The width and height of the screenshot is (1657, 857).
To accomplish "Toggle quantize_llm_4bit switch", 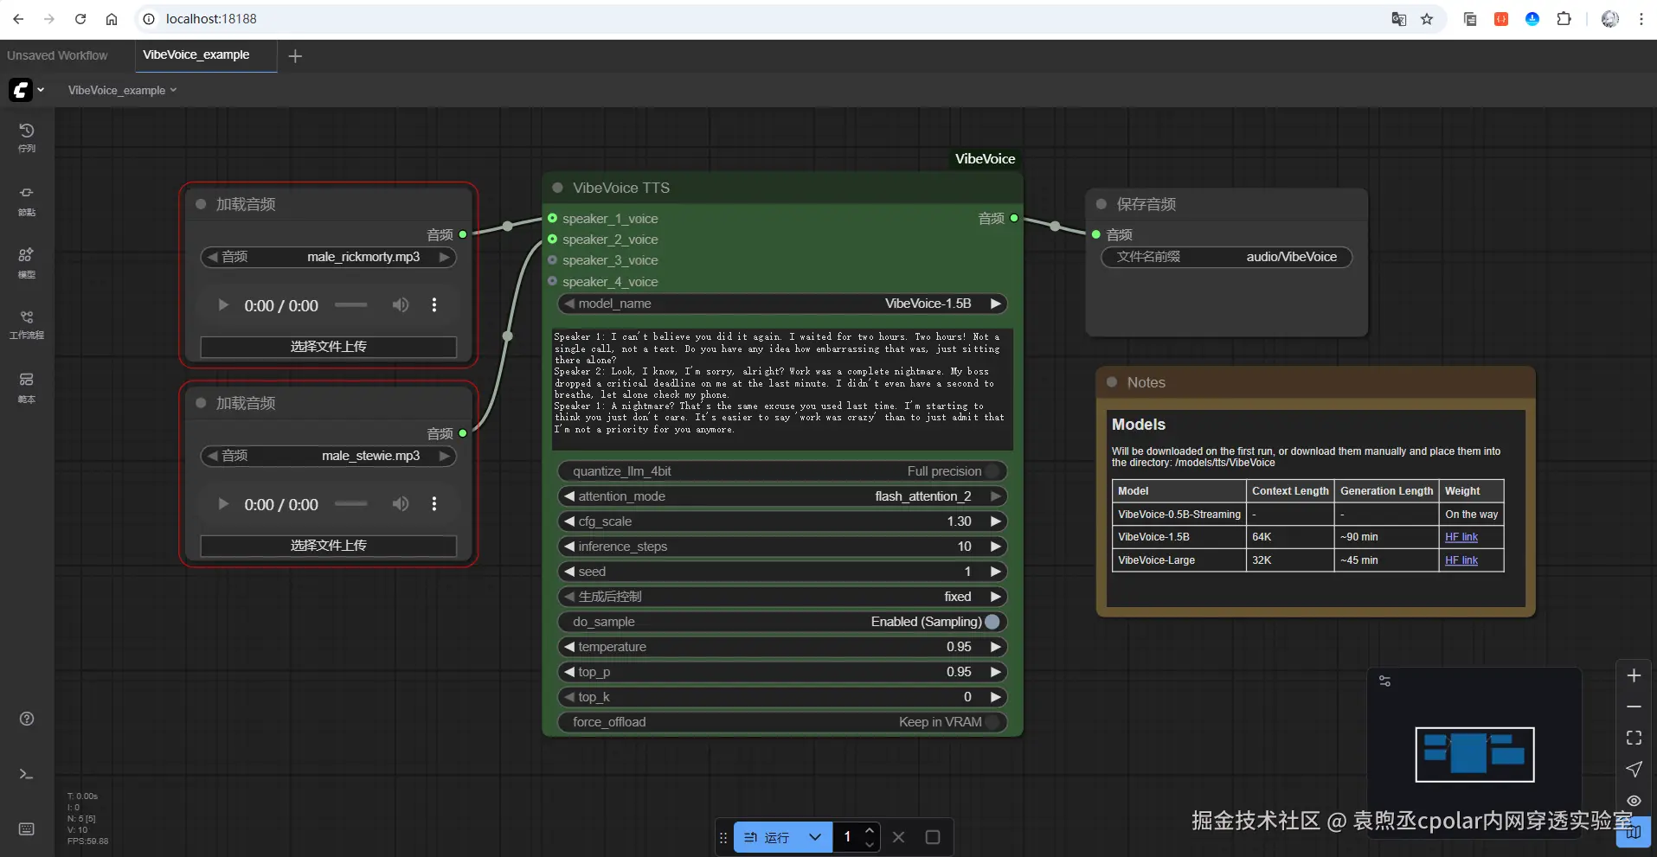I will (x=992, y=471).
